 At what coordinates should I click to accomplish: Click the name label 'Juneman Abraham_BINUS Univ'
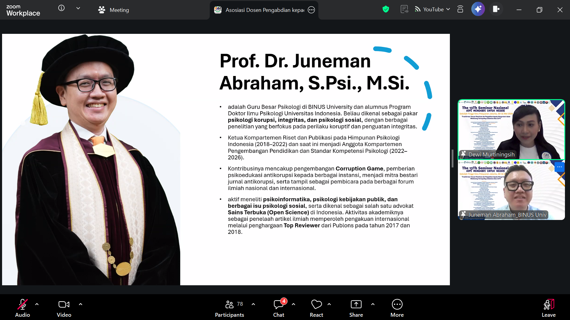[x=507, y=215]
